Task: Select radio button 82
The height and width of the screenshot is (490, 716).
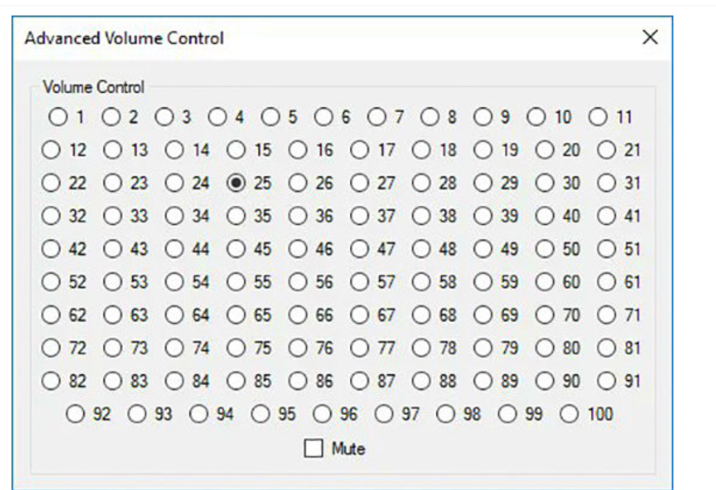Action: pos(51,381)
